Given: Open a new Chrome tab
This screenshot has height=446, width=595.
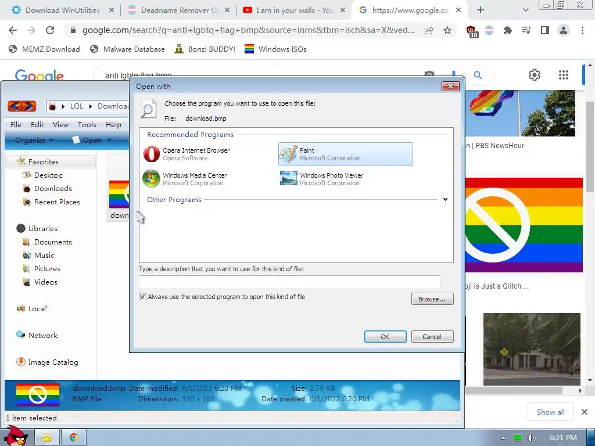Looking at the screenshot, I should (481, 10).
